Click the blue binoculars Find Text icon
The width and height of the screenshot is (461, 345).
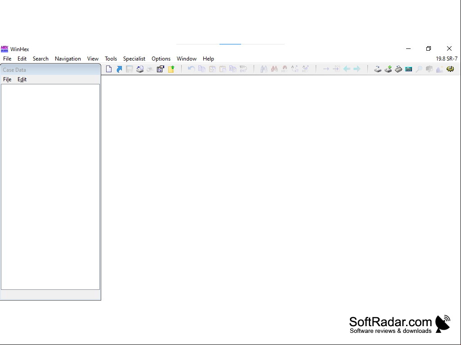(x=264, y=69)
